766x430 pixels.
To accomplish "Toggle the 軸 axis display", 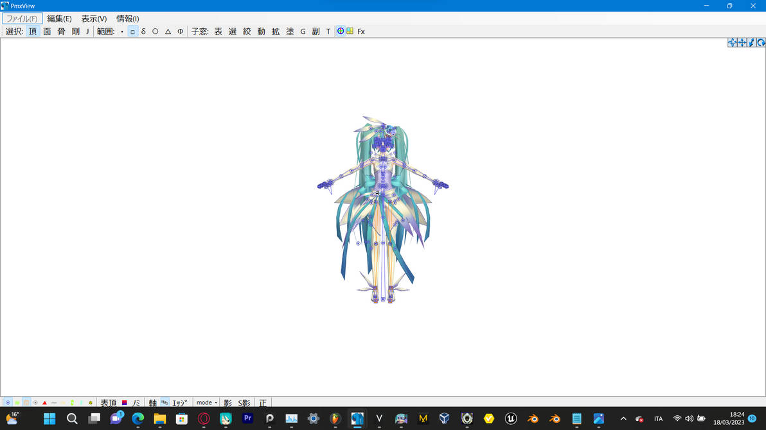I will click(x=152, y=402).
